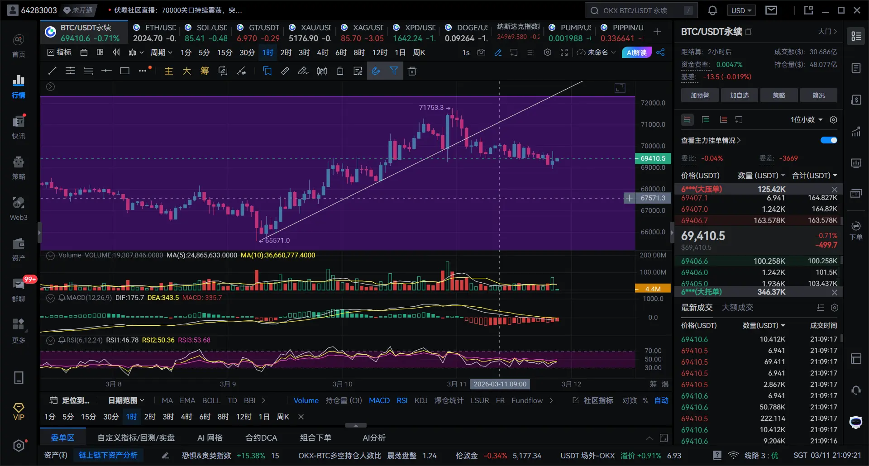Image resolution: width=869 pixels, height=466 pixels.
Task: Open 未命名 layout dropdown
Action: (597, 52)
